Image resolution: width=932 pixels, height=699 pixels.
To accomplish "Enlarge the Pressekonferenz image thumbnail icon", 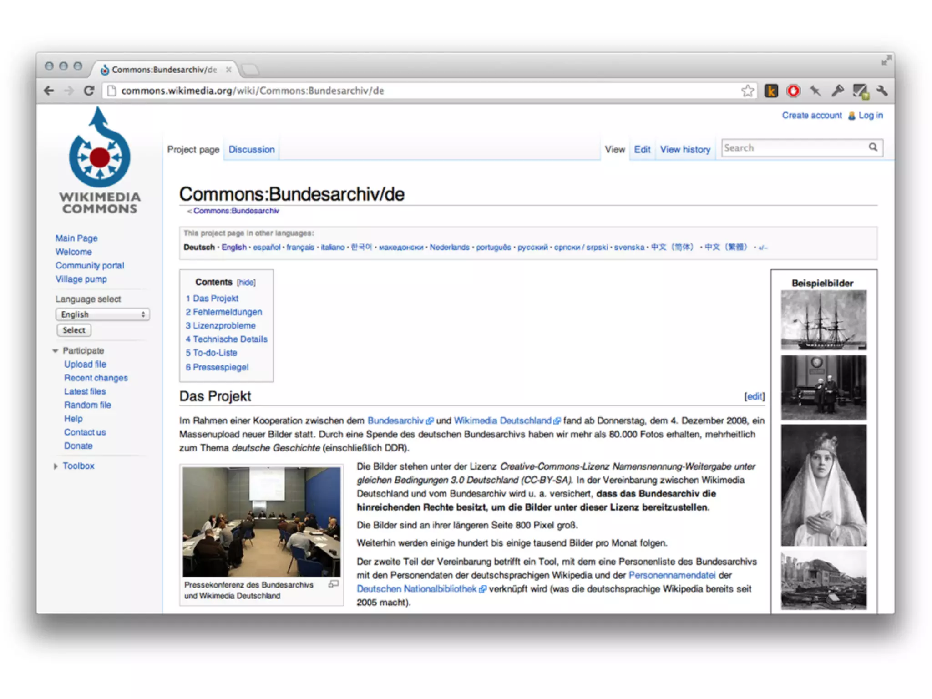I will [x=334, y=584].
